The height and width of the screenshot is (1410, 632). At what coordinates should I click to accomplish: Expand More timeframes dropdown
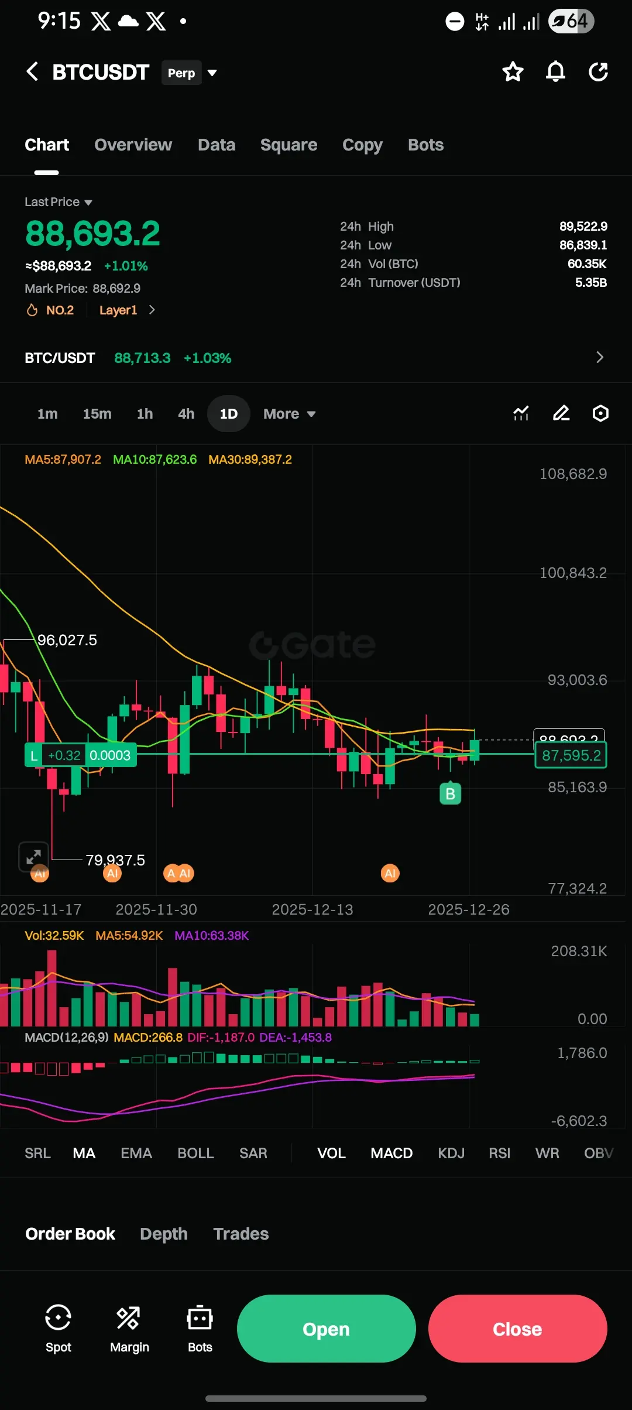pos(290,414)
